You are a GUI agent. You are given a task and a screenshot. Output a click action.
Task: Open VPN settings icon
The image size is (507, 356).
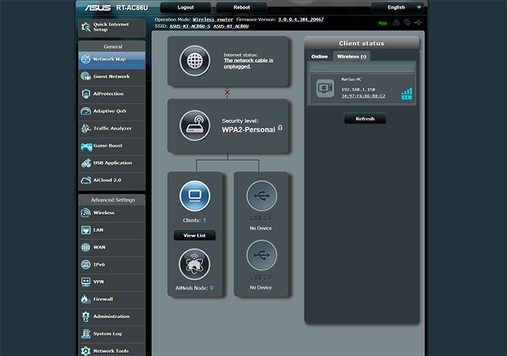85,282
